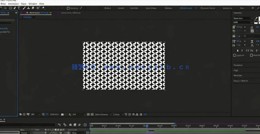This screenshot has height=134, width=260.
Task: Toggle Small Caps in Character panel
Action: point(252,51)
